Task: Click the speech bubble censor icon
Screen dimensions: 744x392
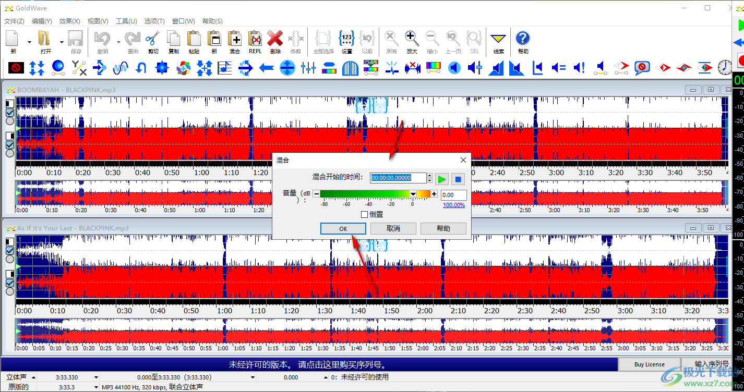Action: [x=642, y=67]
